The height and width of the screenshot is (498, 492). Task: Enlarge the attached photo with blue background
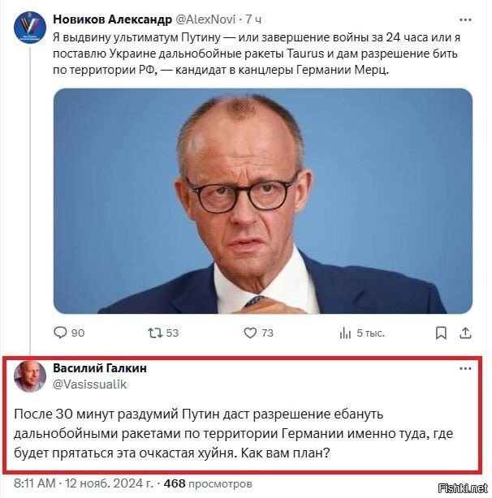[x=263, y=201]
